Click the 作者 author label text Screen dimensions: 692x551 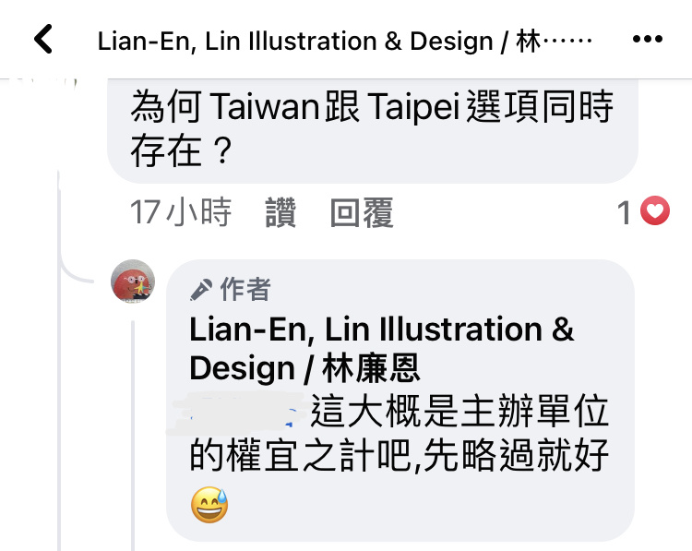point(245,290)
